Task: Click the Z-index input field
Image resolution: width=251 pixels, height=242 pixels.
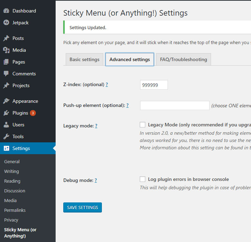Action: point(154,85)
